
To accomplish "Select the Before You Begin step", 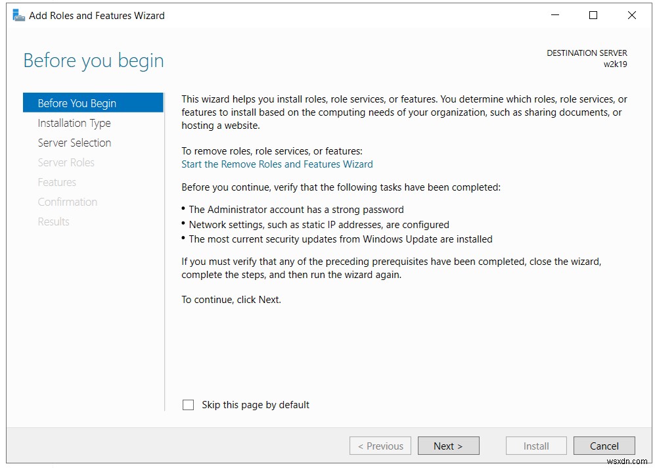I will (x=77, y=103).
